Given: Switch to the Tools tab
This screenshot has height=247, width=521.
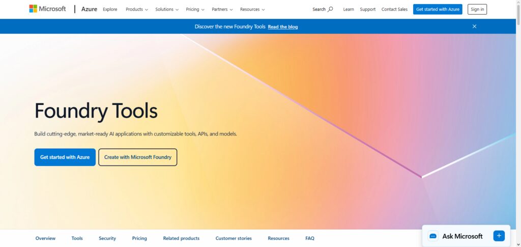Looking at the screenshot, I should click(77, 238).
